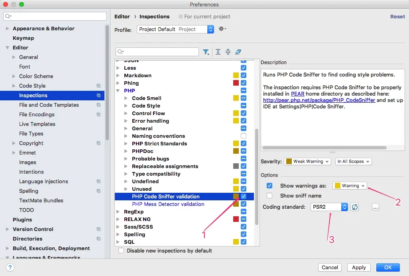Click project-level icon beside Copyright
Viewport: 409px width, 276px height.
point(98,143)
